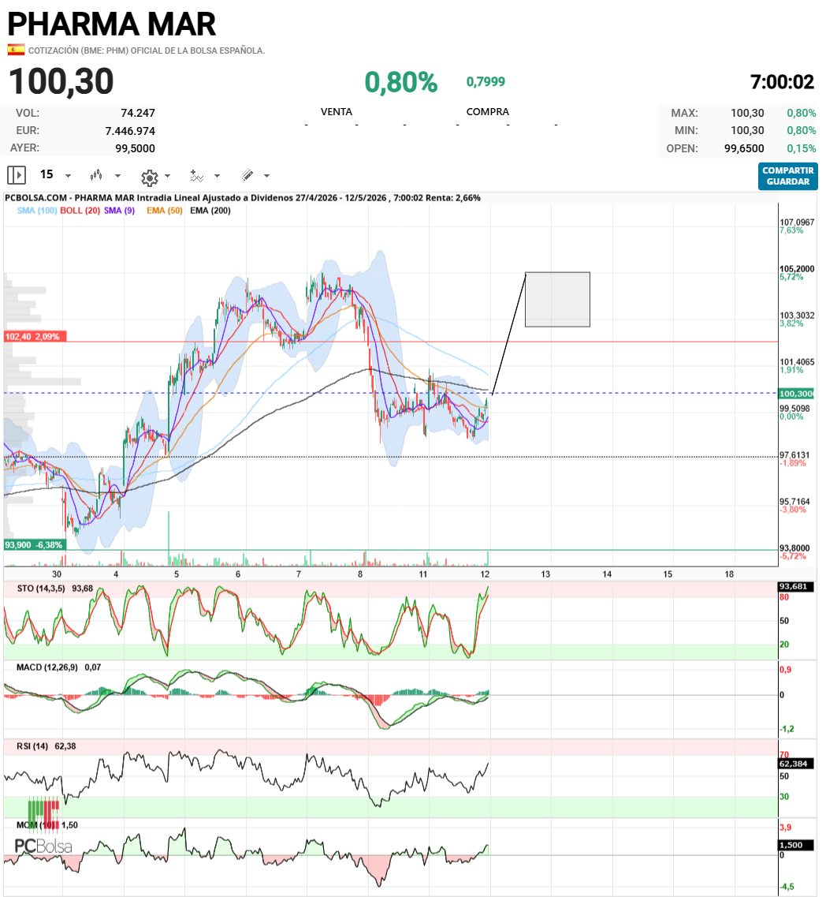
Task: Select the 93,900 green price level tag
Action: pyautogui.click(x=35, y=544)
